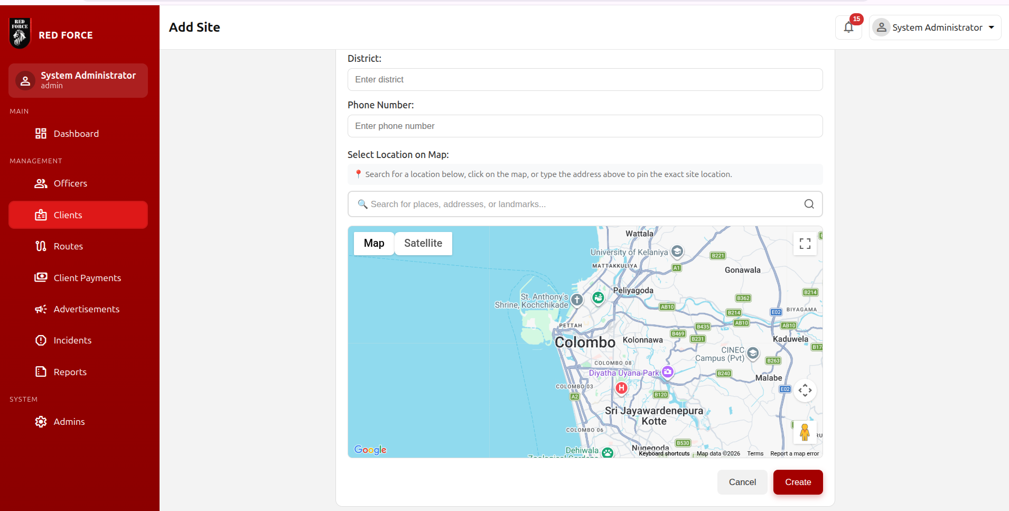Open the Report a map error link
The width and height of the screenshot is (1009, 511).
coord(794,453)
